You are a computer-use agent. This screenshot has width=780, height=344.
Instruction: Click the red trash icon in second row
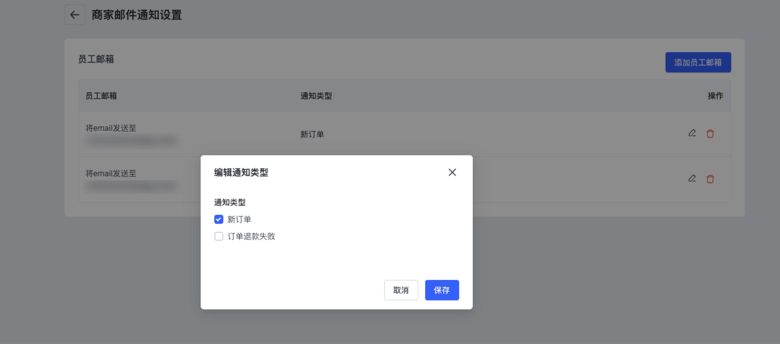pyautogui.click(x=710, y=179)
